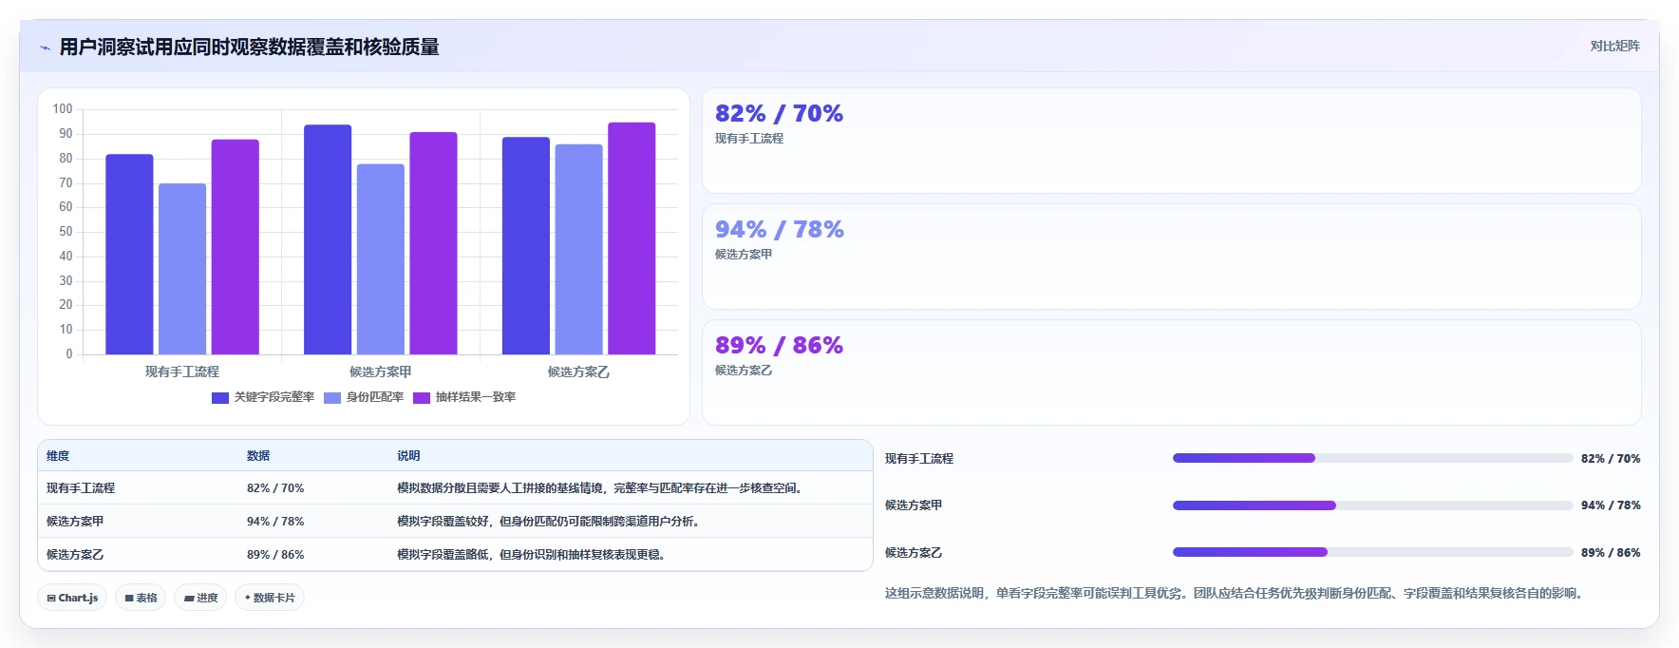Click the 关键字段完整率 bar for 现有手工流程
The image size is (1679, 648).
129,254
